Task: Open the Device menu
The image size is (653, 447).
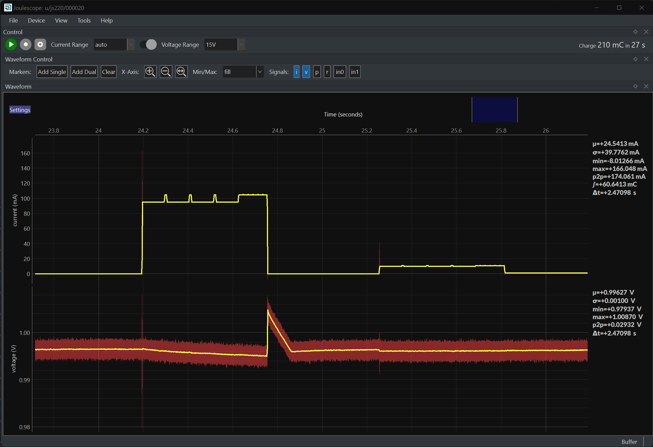Action: (36, 21)
